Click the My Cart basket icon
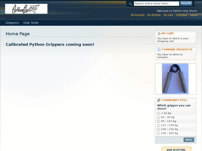 [159, 34]
